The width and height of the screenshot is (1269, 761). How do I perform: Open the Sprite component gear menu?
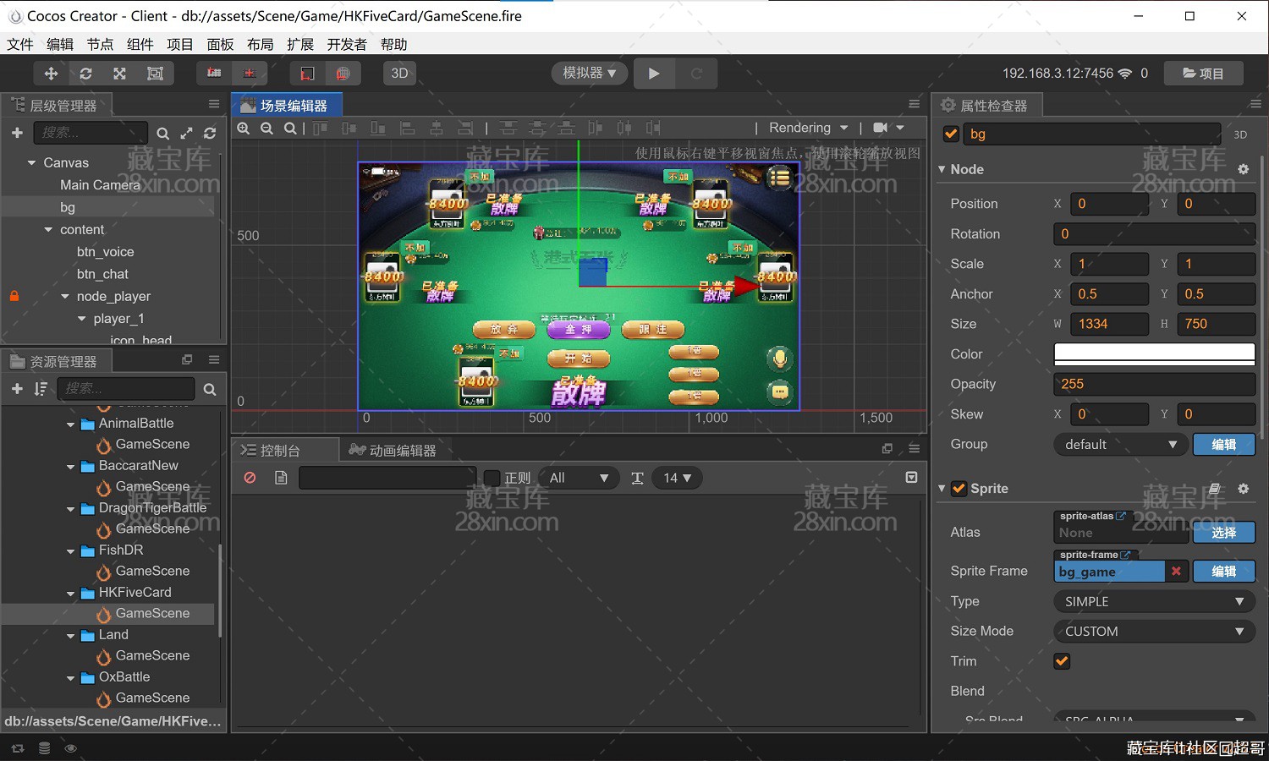1243,489
